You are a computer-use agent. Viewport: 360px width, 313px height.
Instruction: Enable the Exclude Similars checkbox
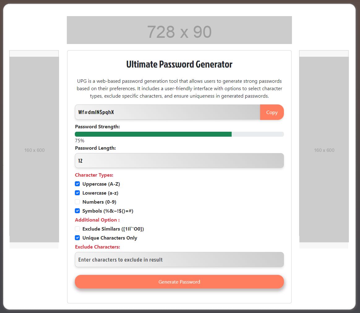pyautogui.click(x=77, y=229)
